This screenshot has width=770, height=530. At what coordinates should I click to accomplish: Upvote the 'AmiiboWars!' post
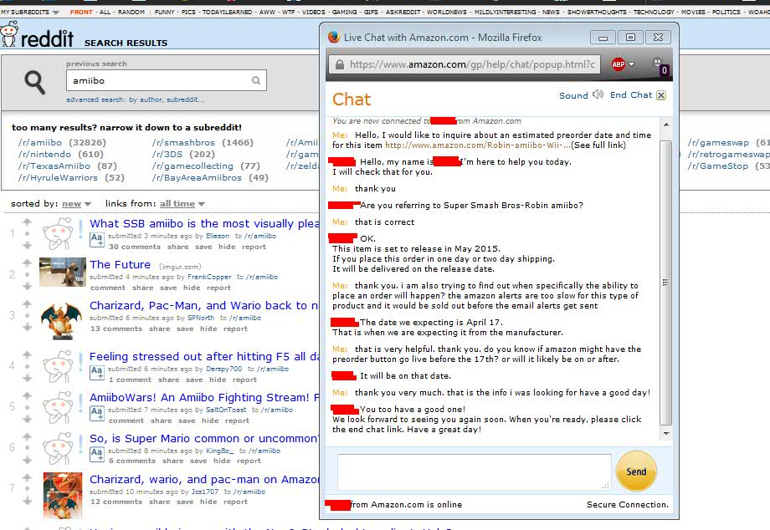(x=27, y=395)
